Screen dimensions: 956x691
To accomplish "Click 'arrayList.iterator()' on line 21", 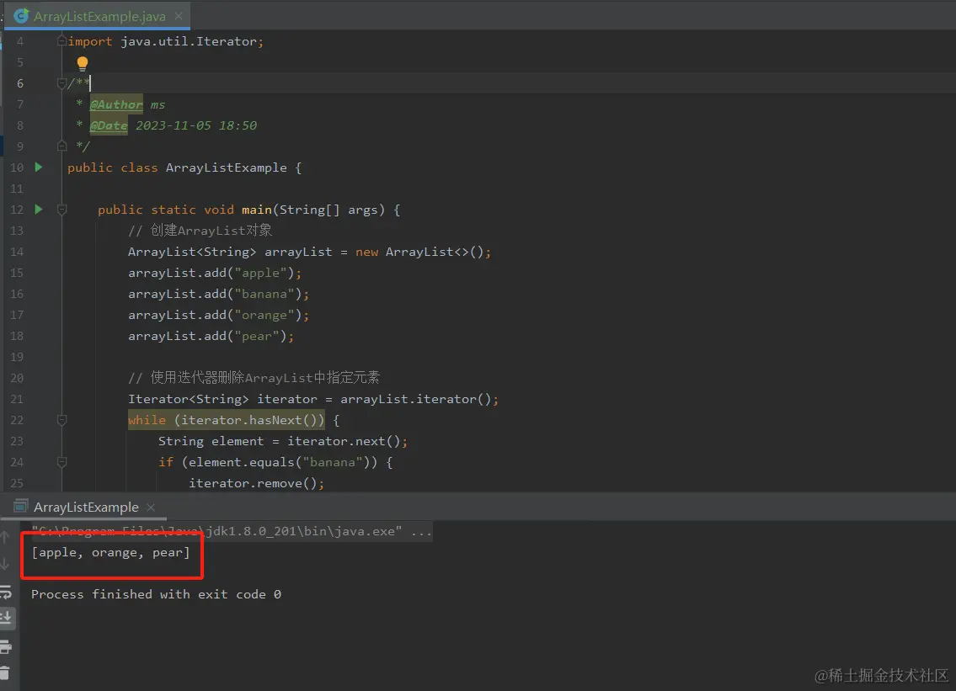I will [x=416, y=399].
